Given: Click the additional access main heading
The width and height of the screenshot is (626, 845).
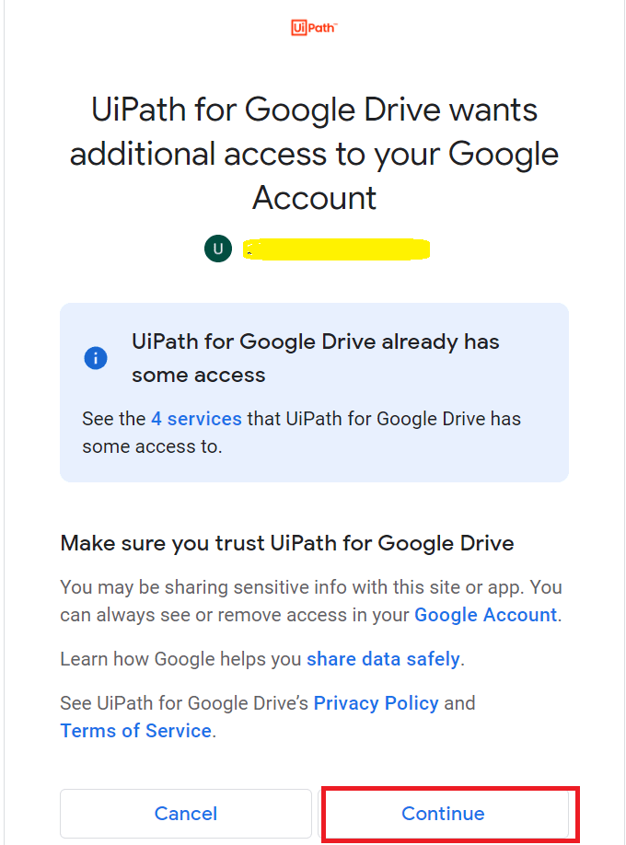Looking at the screenshot, I should tap(314, 154).
